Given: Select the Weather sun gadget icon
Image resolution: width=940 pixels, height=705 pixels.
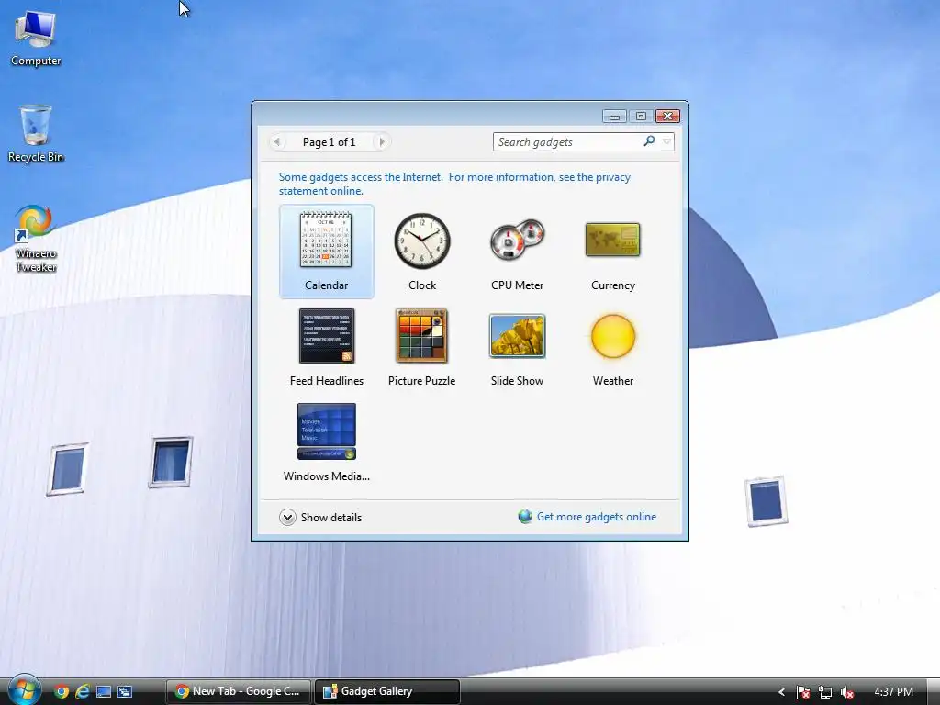Looking at the screenshot, I should (x=612, y=336).
